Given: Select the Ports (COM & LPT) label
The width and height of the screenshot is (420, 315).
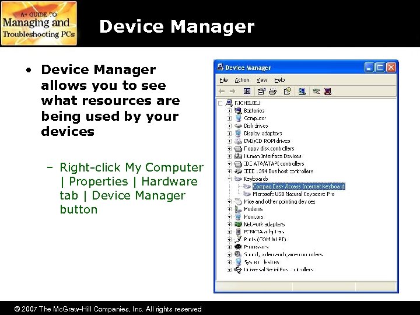Looking at the screenshot, I should [265, 239].
